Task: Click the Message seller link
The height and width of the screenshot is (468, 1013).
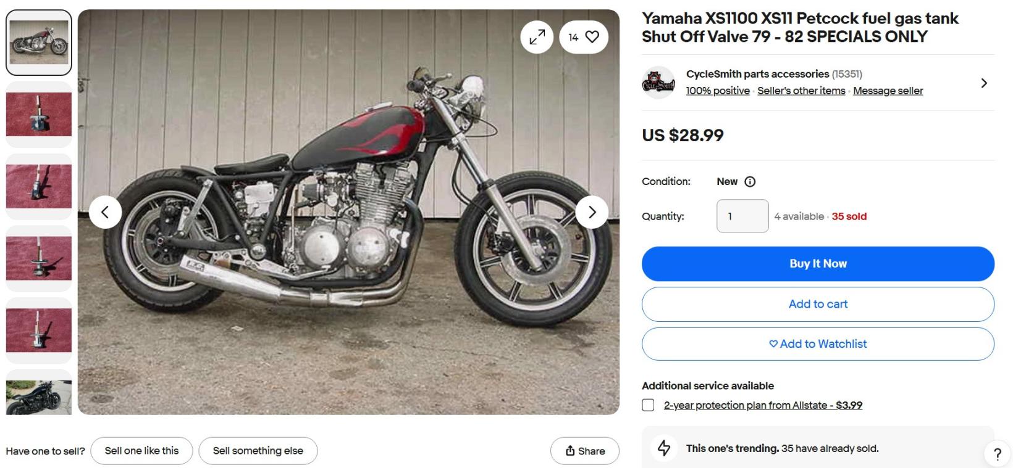Action: tap(888, 91)
